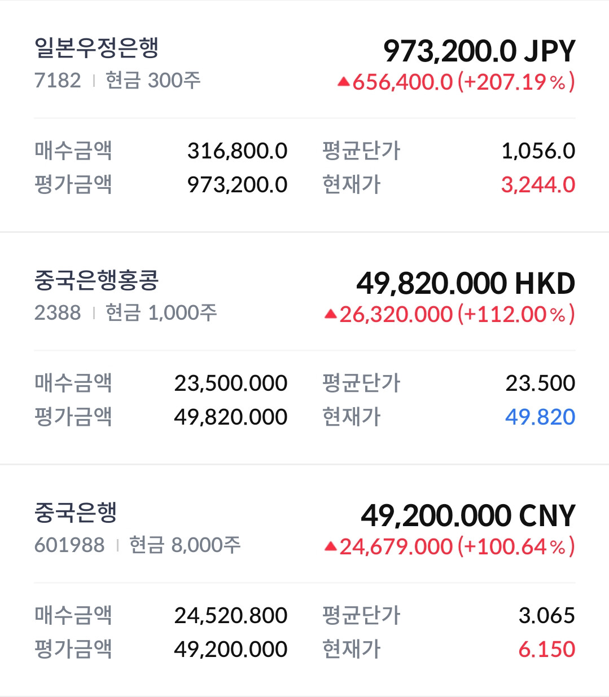
Task: Select the 49,820.000 HKD total value
Action: click(x=466, y=284)
